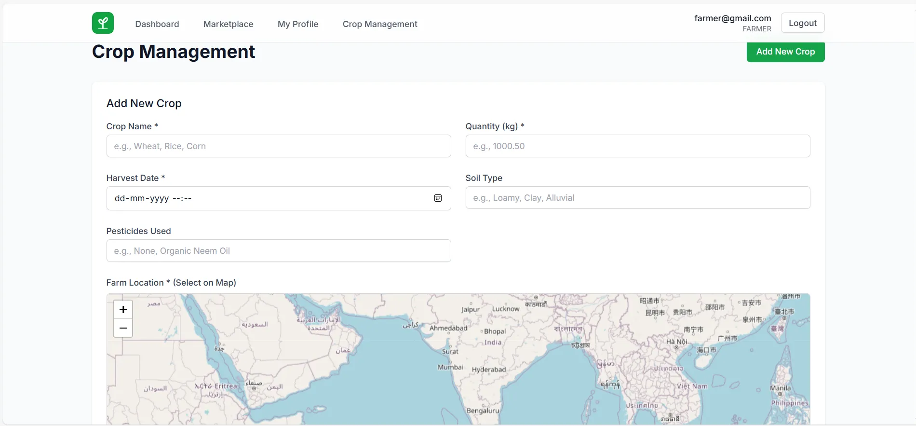This screenshot has width=916, height=426.
Task: Click Mumbai on the map
Action: tap(450, 367)
